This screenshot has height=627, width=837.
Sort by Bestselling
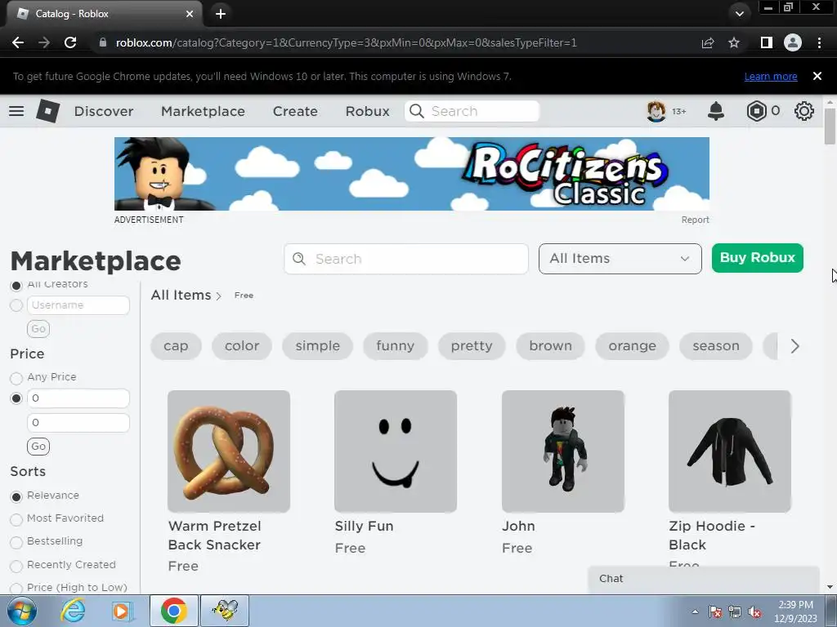point(16,542)
